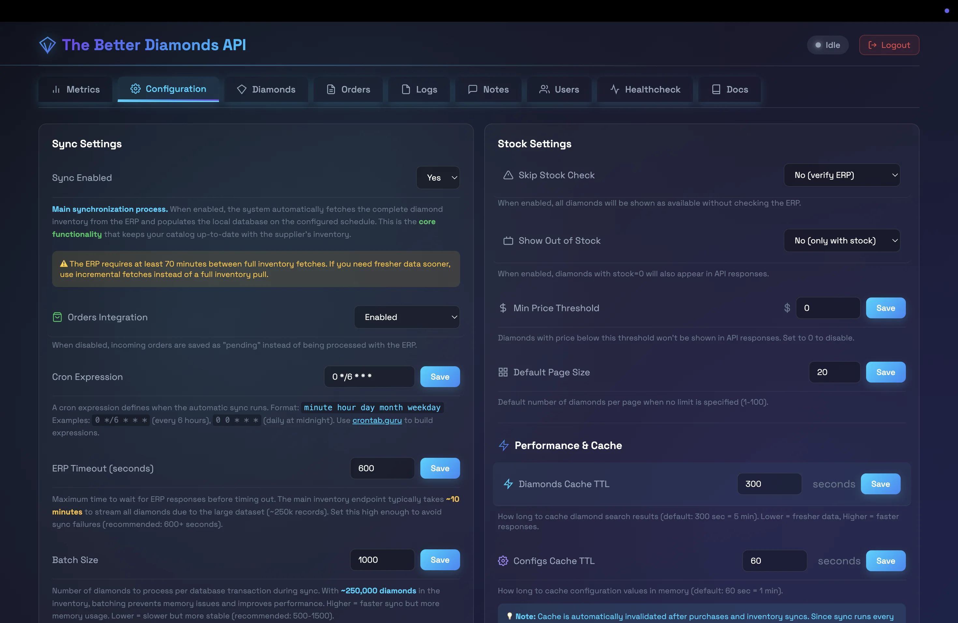Viewport: 958px width, 623px height.
Task: Click the Min Price Threshold dollar icon
Action: tap(503, 308)
